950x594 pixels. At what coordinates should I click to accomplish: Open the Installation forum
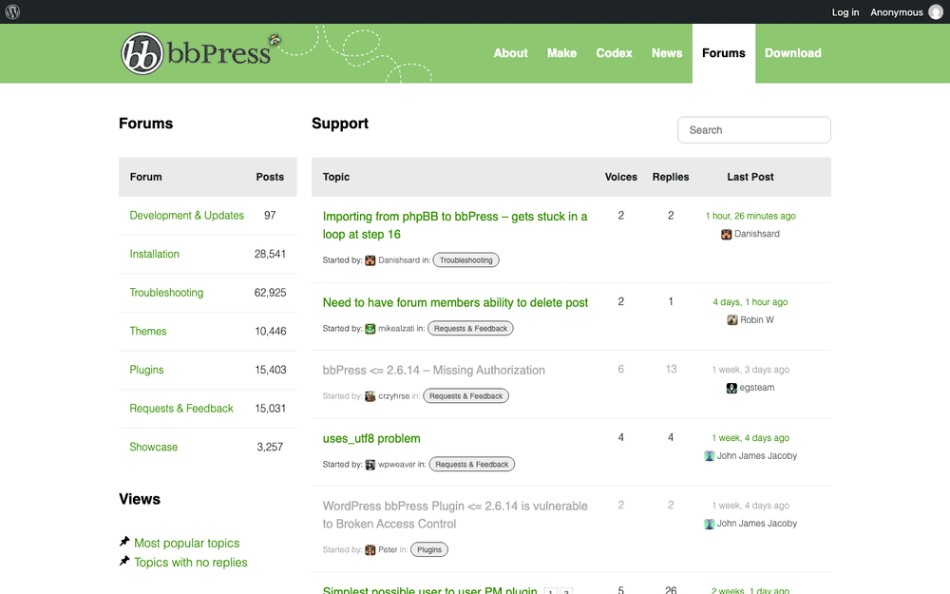coord(155,254)
